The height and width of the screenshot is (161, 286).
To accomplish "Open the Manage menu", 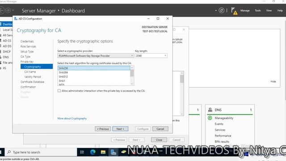I will [245, 11].
